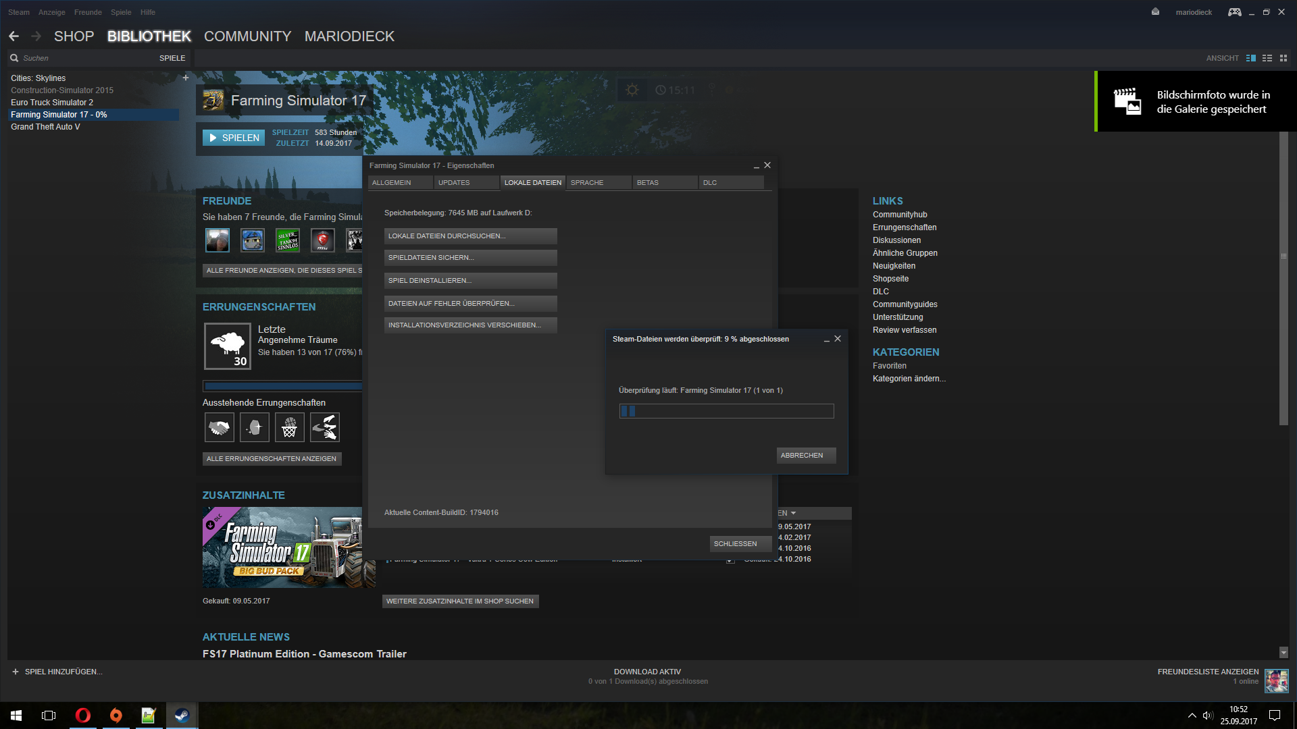Image resolution: width=1297 pixels, height=729 pixels.
Task: Add a category with the plus icon
Action: (x=186, y=78)
